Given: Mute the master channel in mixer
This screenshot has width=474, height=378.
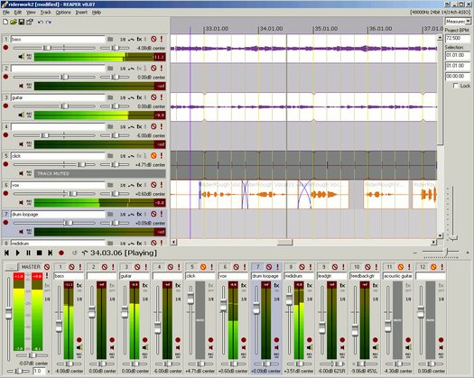Looking at the screenshot, I should click(47, 267).
